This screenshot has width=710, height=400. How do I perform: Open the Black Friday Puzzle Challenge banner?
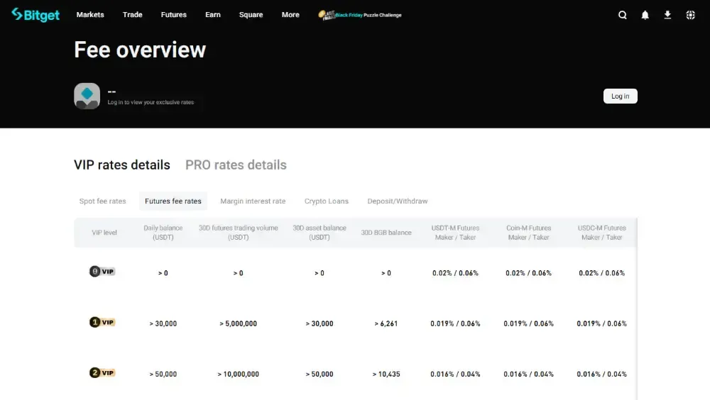pyautogui.click(x=360, y=15)
